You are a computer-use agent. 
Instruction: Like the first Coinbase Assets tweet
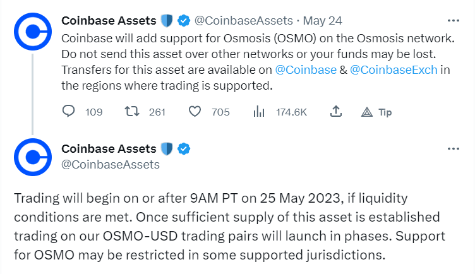click(x=195, y=111)
